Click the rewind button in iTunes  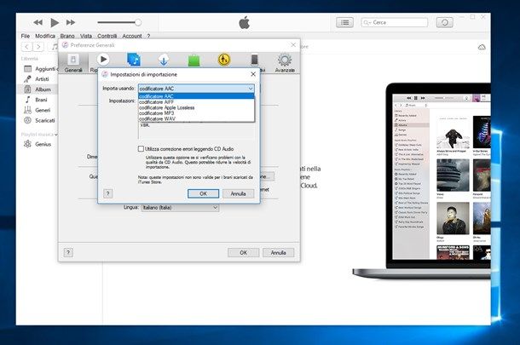coord(38,22)
